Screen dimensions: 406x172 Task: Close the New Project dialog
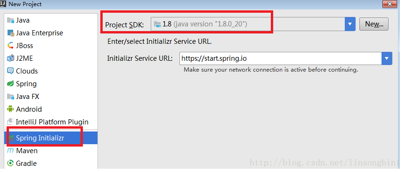coord(390,4)
